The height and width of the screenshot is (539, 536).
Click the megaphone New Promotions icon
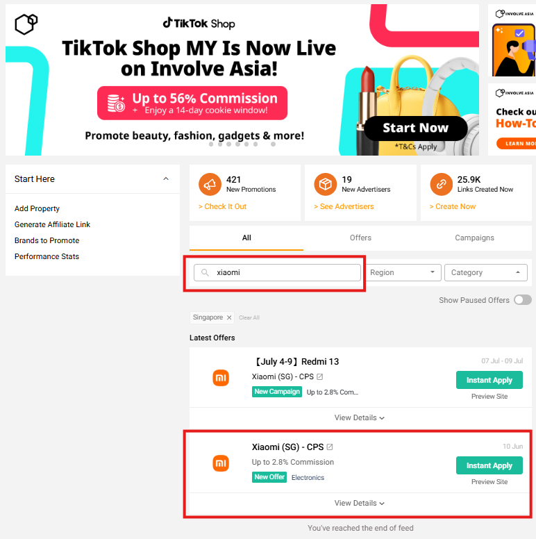click(210, 184)
